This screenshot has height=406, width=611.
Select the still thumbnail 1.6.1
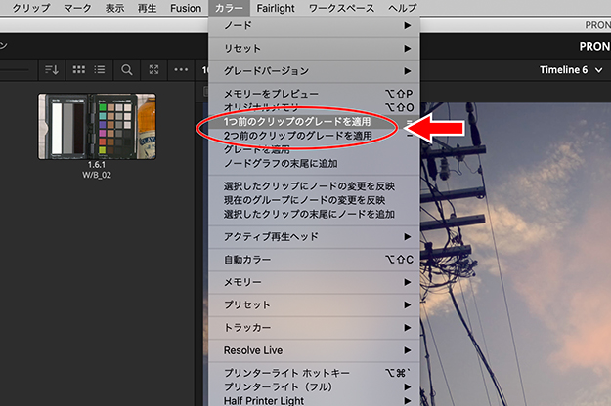[x=96, y=125]
